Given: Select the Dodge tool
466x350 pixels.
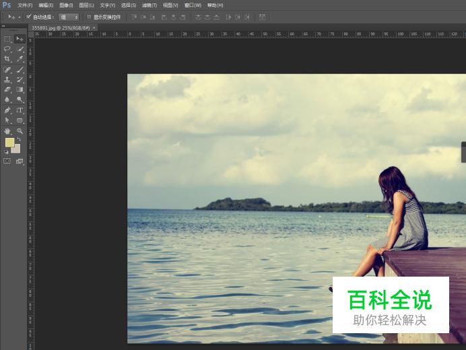Looking at the screenshot, I should tap(20, 100).
